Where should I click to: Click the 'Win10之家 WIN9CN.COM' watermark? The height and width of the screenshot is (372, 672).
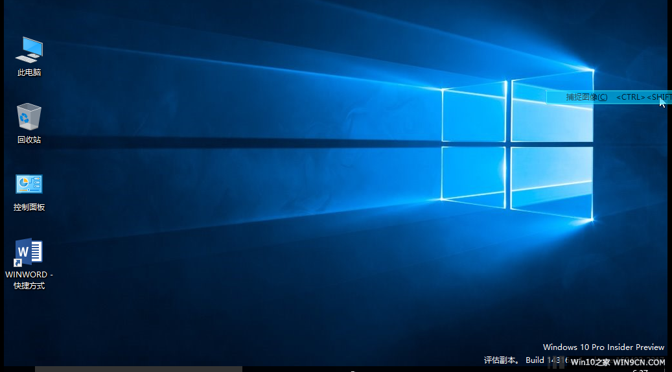pyautogui.click(x=618, y=362)
